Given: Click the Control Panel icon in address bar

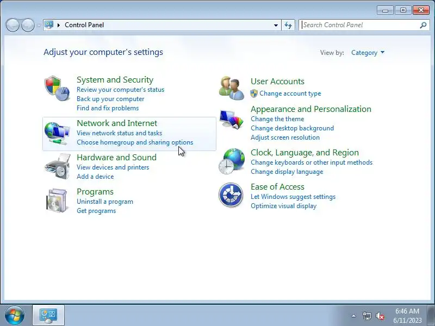Looking at the screenshot, I should (49, 25).
